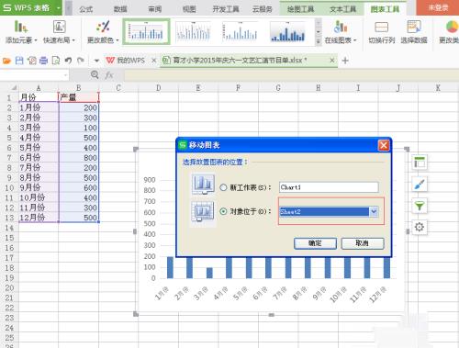Screen dimensions: 459x348
Task: Click the Chart1 name input field
Action: (329, 187)
